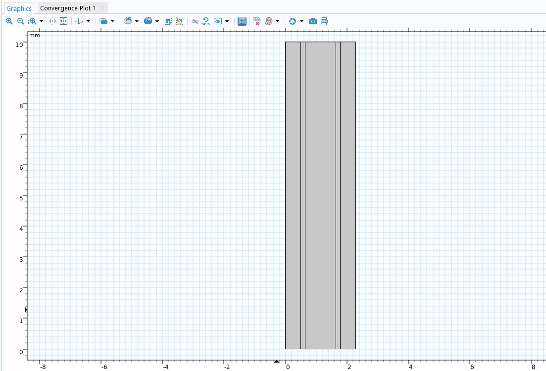Toggle the View Unhidden eye icon
Viewport: 546px width, 371px height.
[218, 21]
